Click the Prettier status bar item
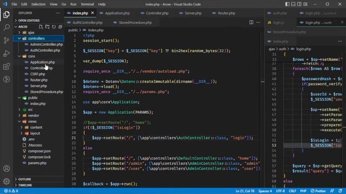 coord(318,191)
